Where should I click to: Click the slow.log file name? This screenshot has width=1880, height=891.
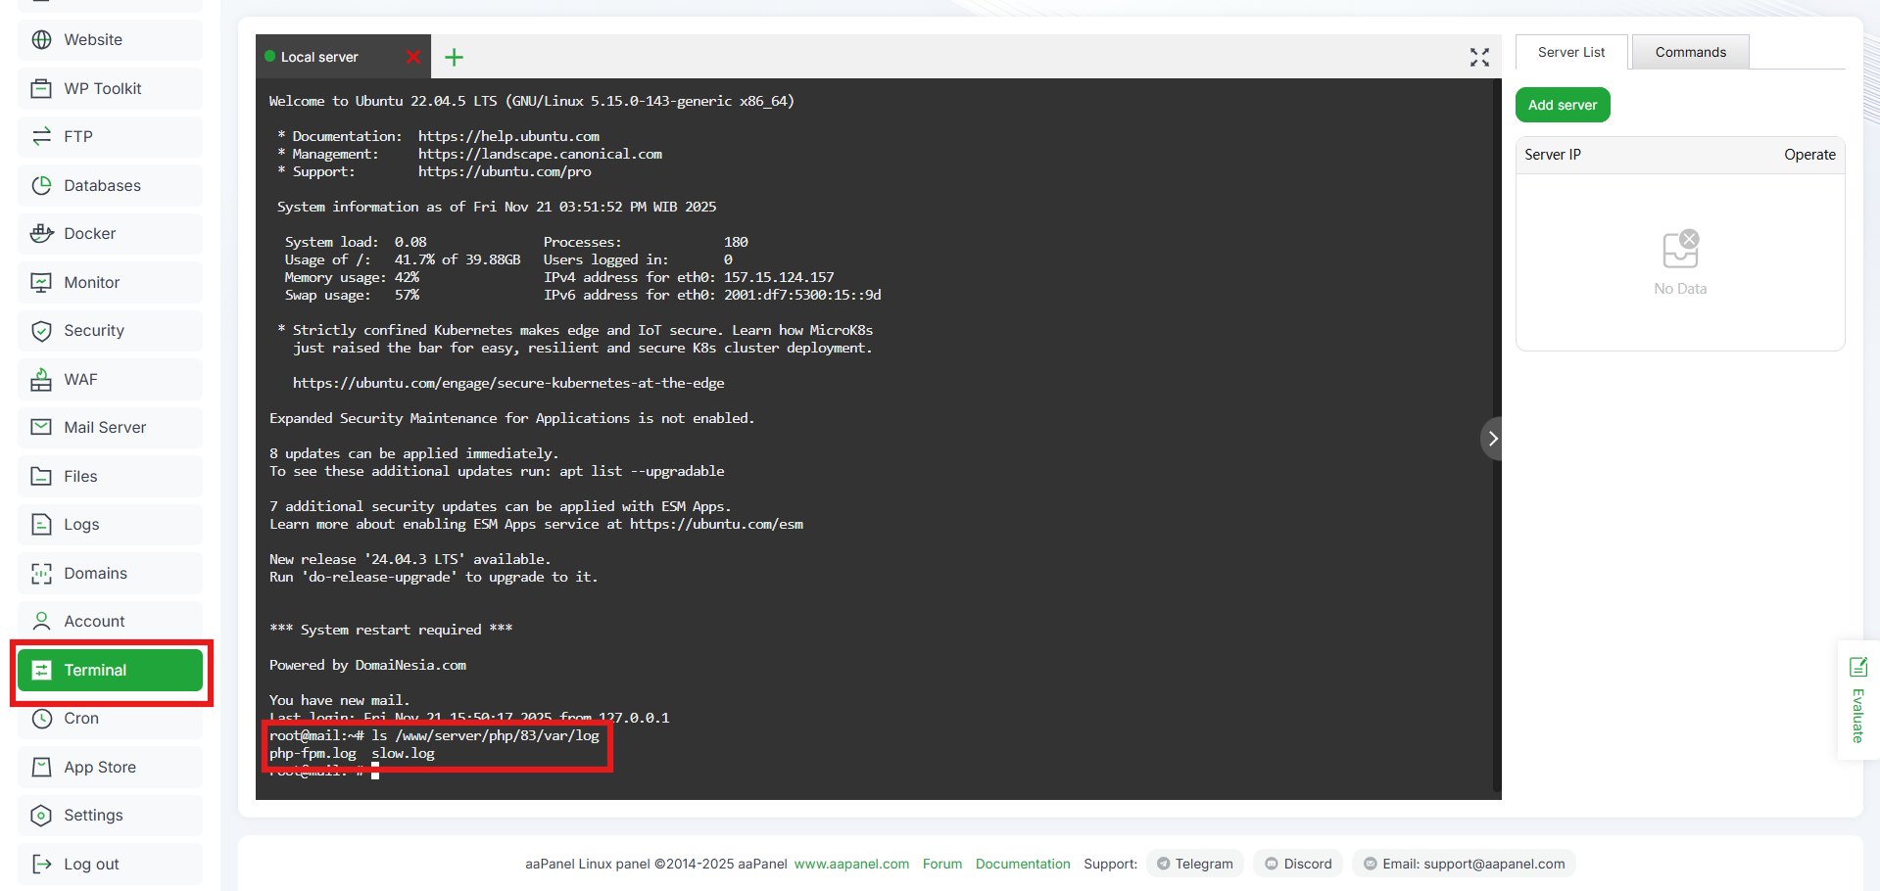[403, 753]
